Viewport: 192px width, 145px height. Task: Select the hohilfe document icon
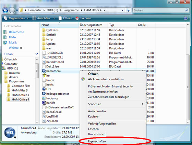[44, 103]
